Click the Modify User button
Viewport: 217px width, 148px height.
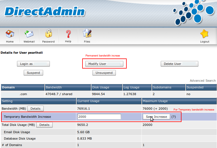[104, 64]
